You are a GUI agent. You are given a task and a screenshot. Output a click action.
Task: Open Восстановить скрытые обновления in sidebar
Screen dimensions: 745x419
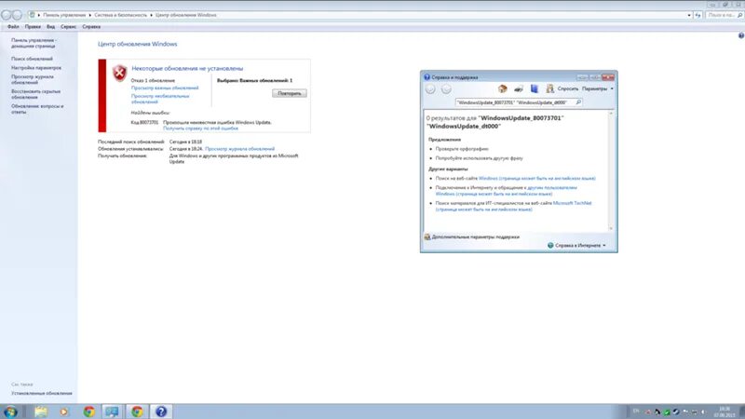coord(35,94)
